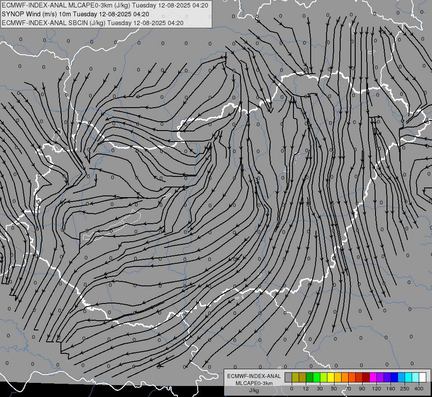Click the legend value label 50
The image size is (432, 397).
click(334, 389)
